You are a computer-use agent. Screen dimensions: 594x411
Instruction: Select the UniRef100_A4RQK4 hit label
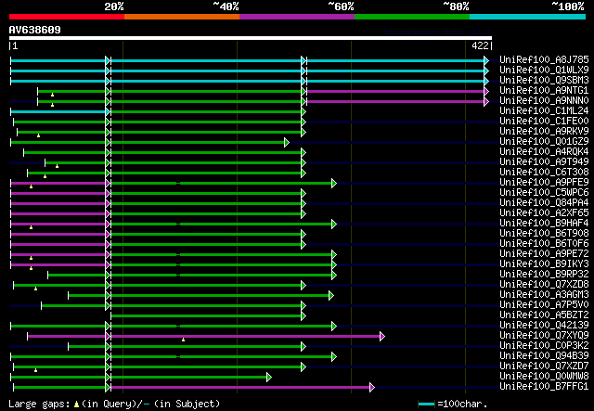[544, 152]
